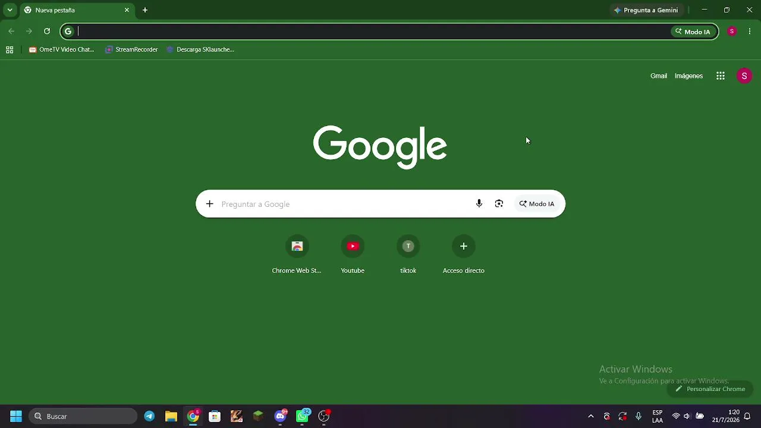Click Modo IA in the address bar
The width and height of the screenshot is (761, 428).
pos(693,32)
